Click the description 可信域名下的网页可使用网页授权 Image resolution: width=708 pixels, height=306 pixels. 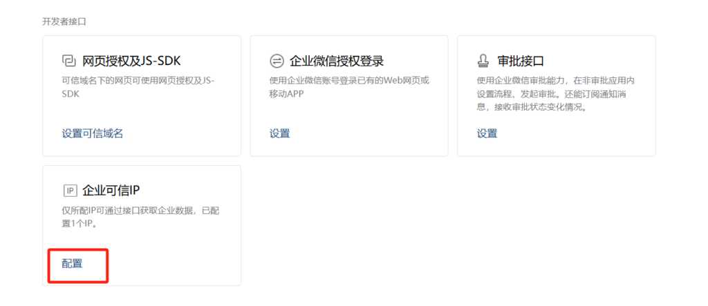138,86
